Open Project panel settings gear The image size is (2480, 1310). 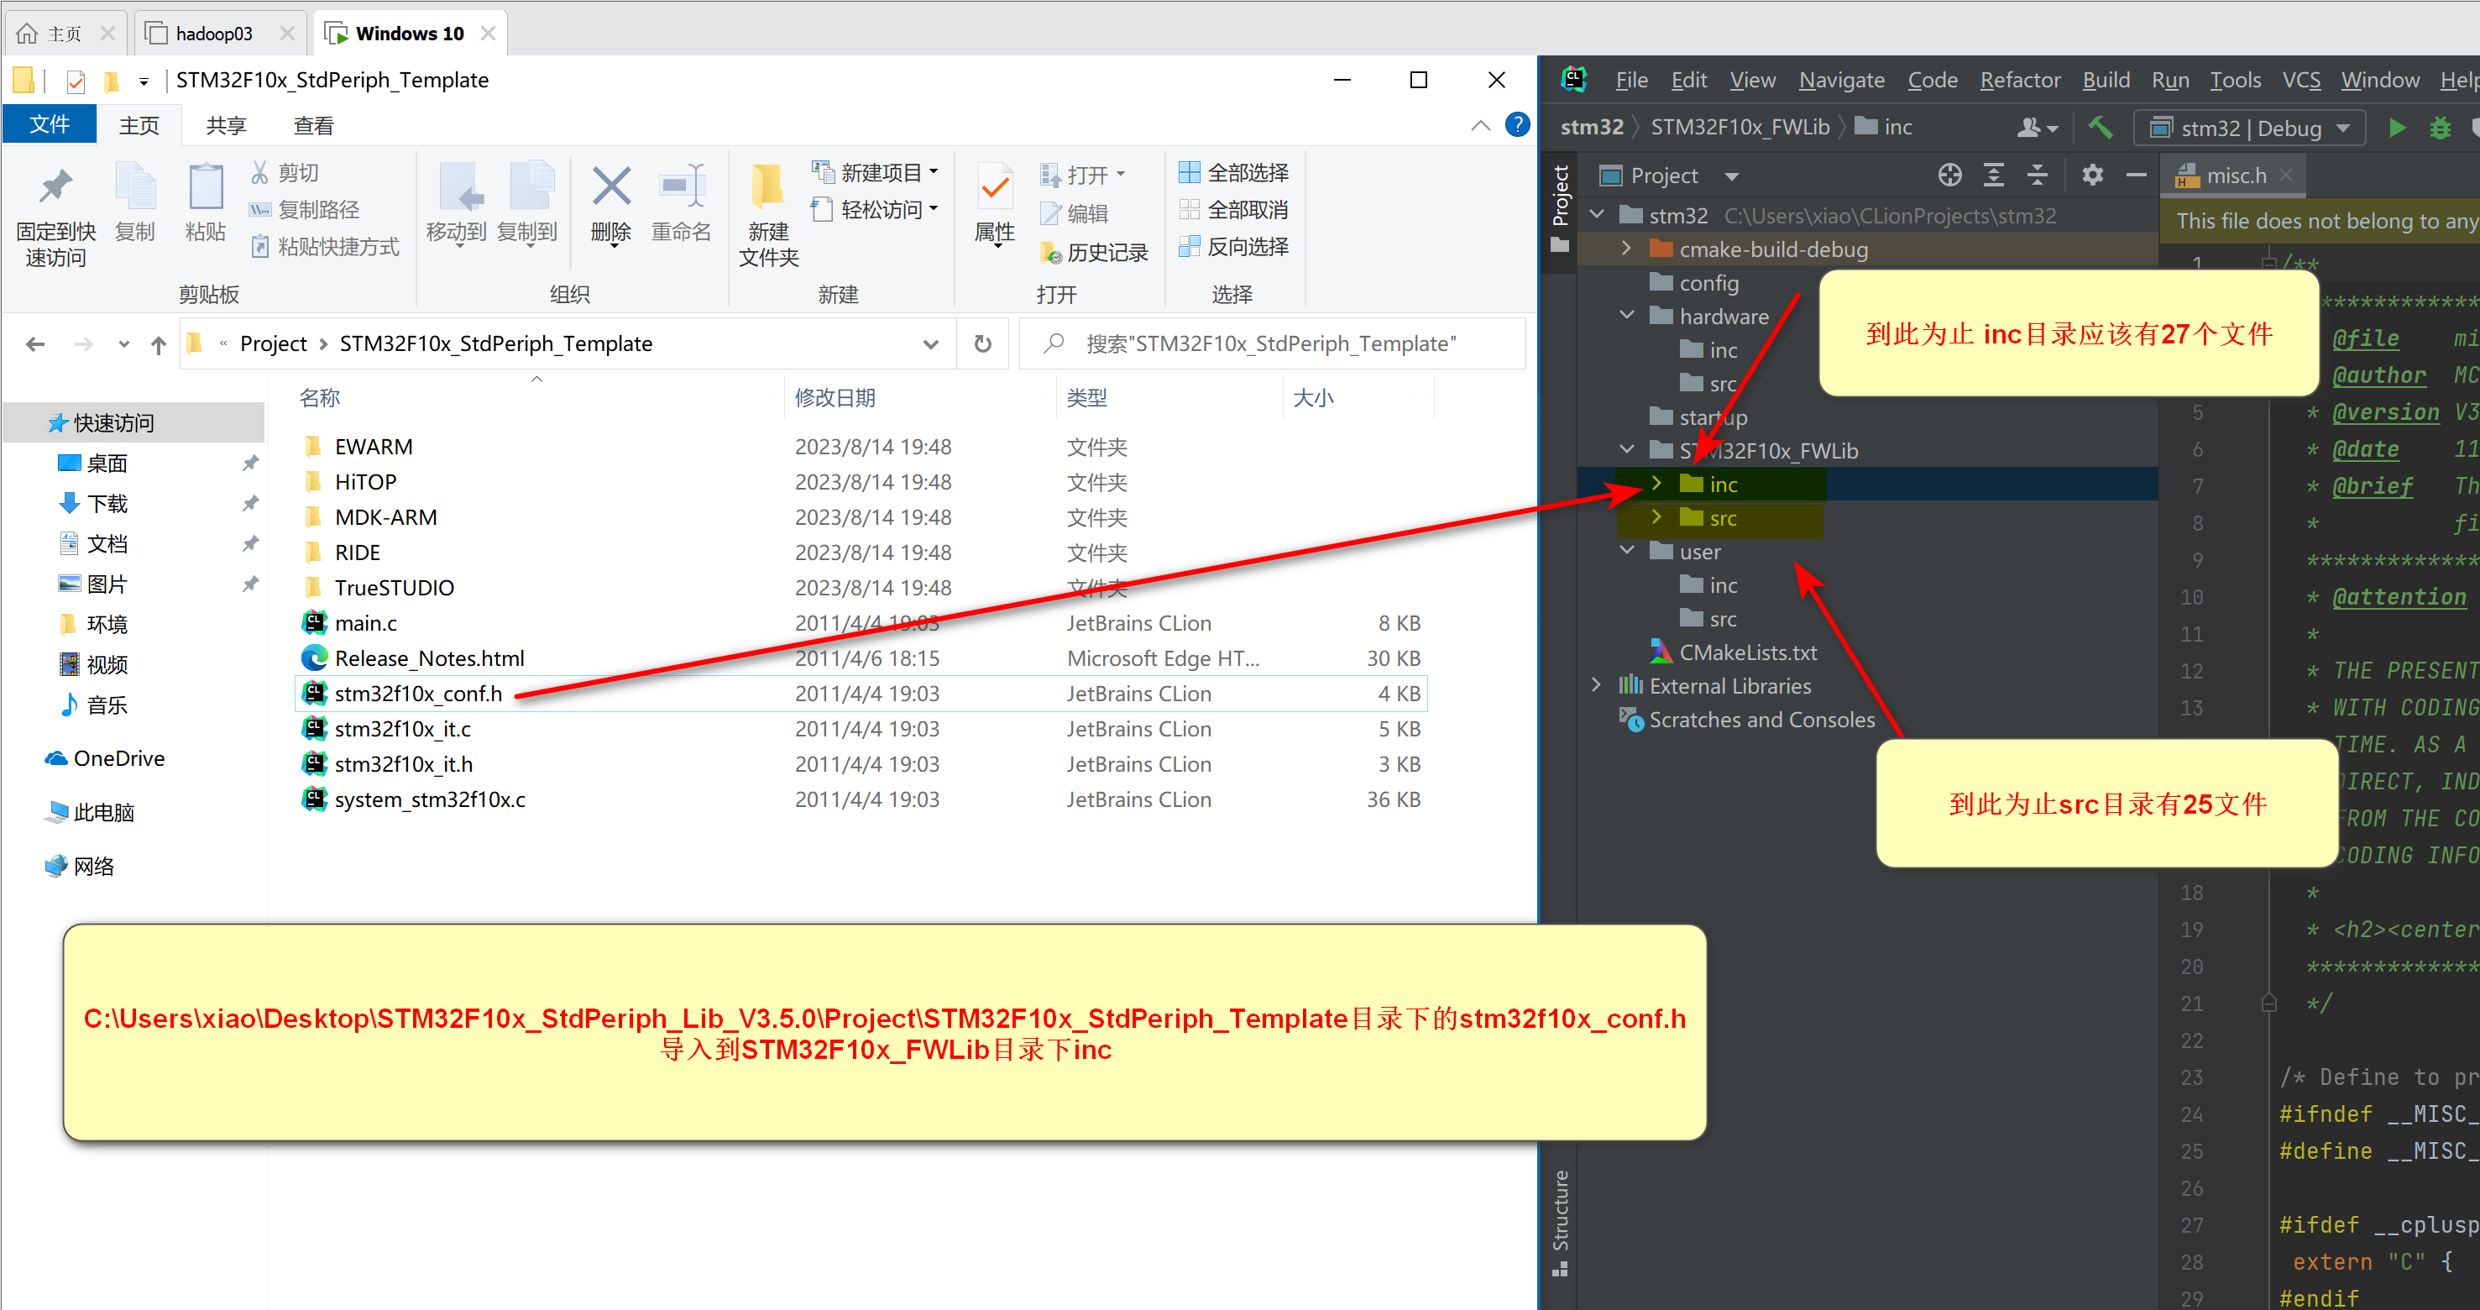(2092, 176)
